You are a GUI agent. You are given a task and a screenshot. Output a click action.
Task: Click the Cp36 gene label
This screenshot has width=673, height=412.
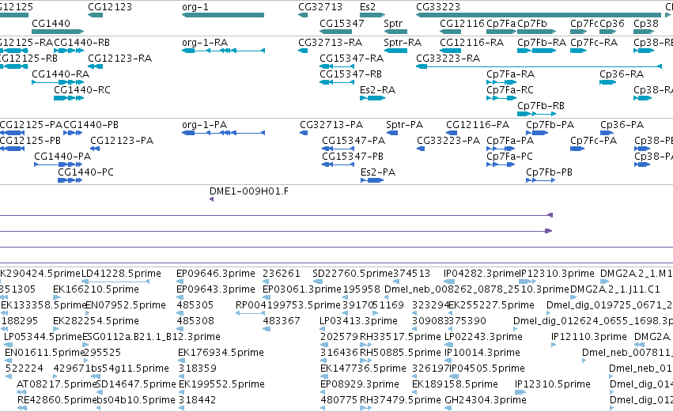612,23
